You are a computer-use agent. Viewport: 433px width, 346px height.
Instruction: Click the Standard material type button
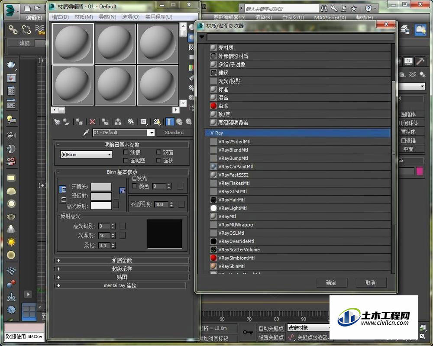[174, 133]
